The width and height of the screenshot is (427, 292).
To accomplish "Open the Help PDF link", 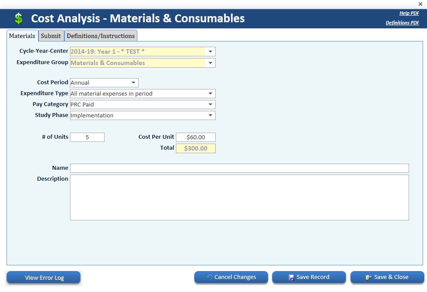I will click(409, 13).
